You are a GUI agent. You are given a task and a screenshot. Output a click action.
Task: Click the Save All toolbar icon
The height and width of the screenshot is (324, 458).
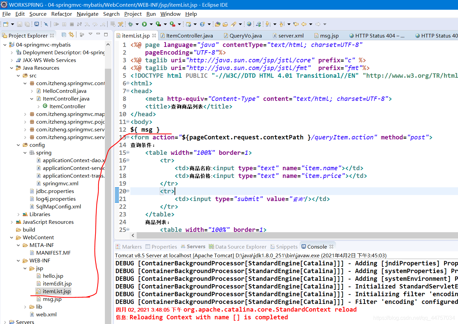tap(27, 24)
